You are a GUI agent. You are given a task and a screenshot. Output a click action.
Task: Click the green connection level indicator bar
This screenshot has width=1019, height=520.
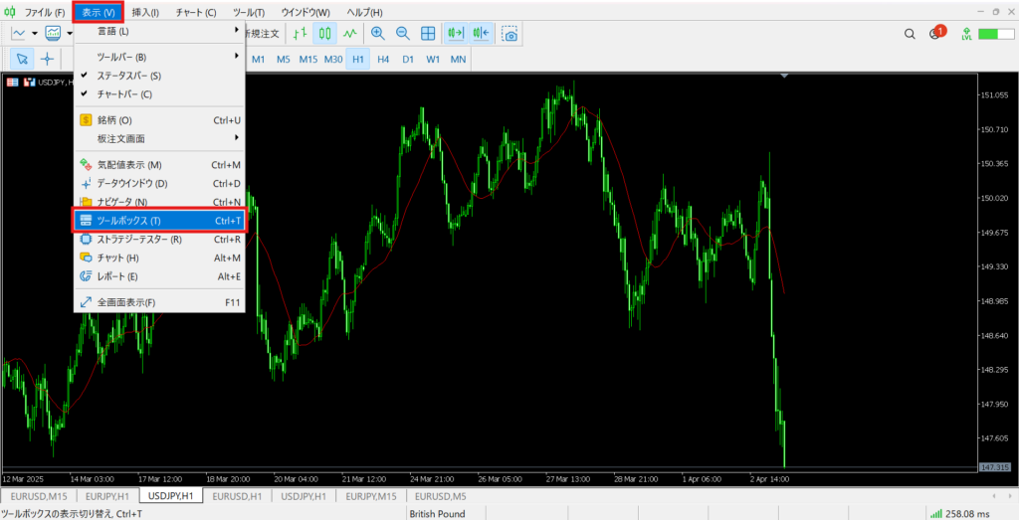click(x=988, y=34)
